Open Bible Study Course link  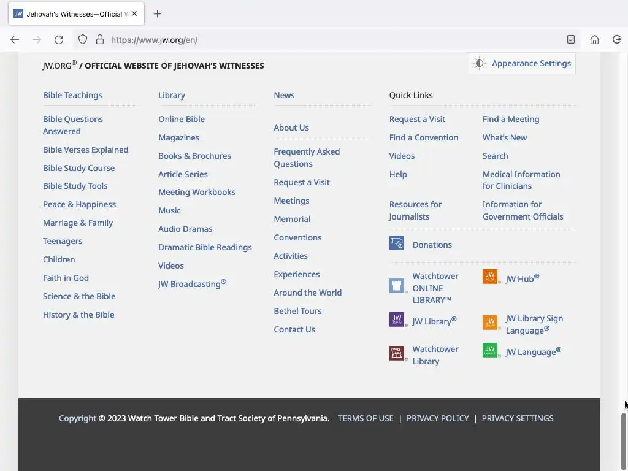[79, 168]
